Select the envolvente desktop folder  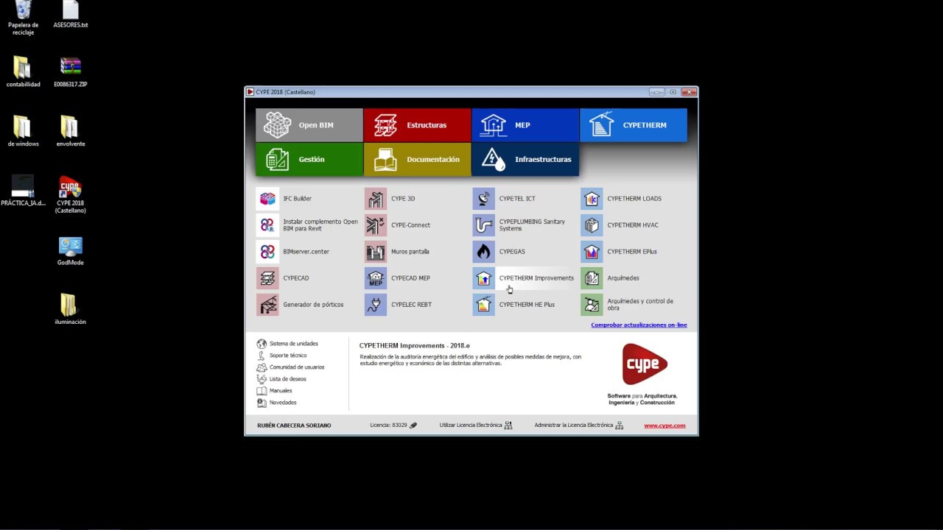70,132
